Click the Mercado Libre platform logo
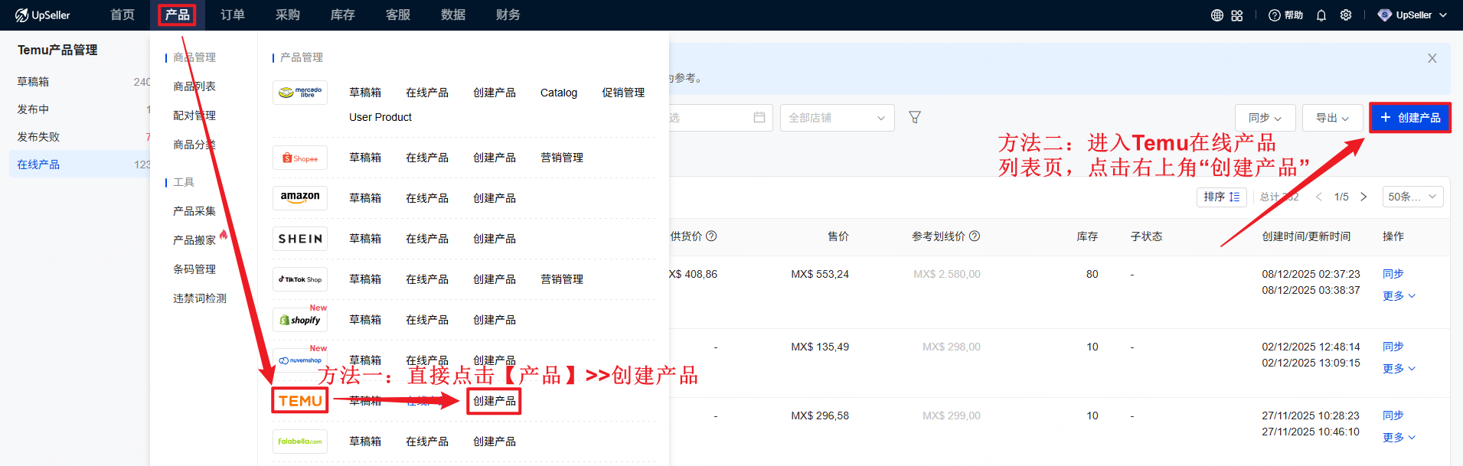Screen dimensions: 1463x466 300,93
